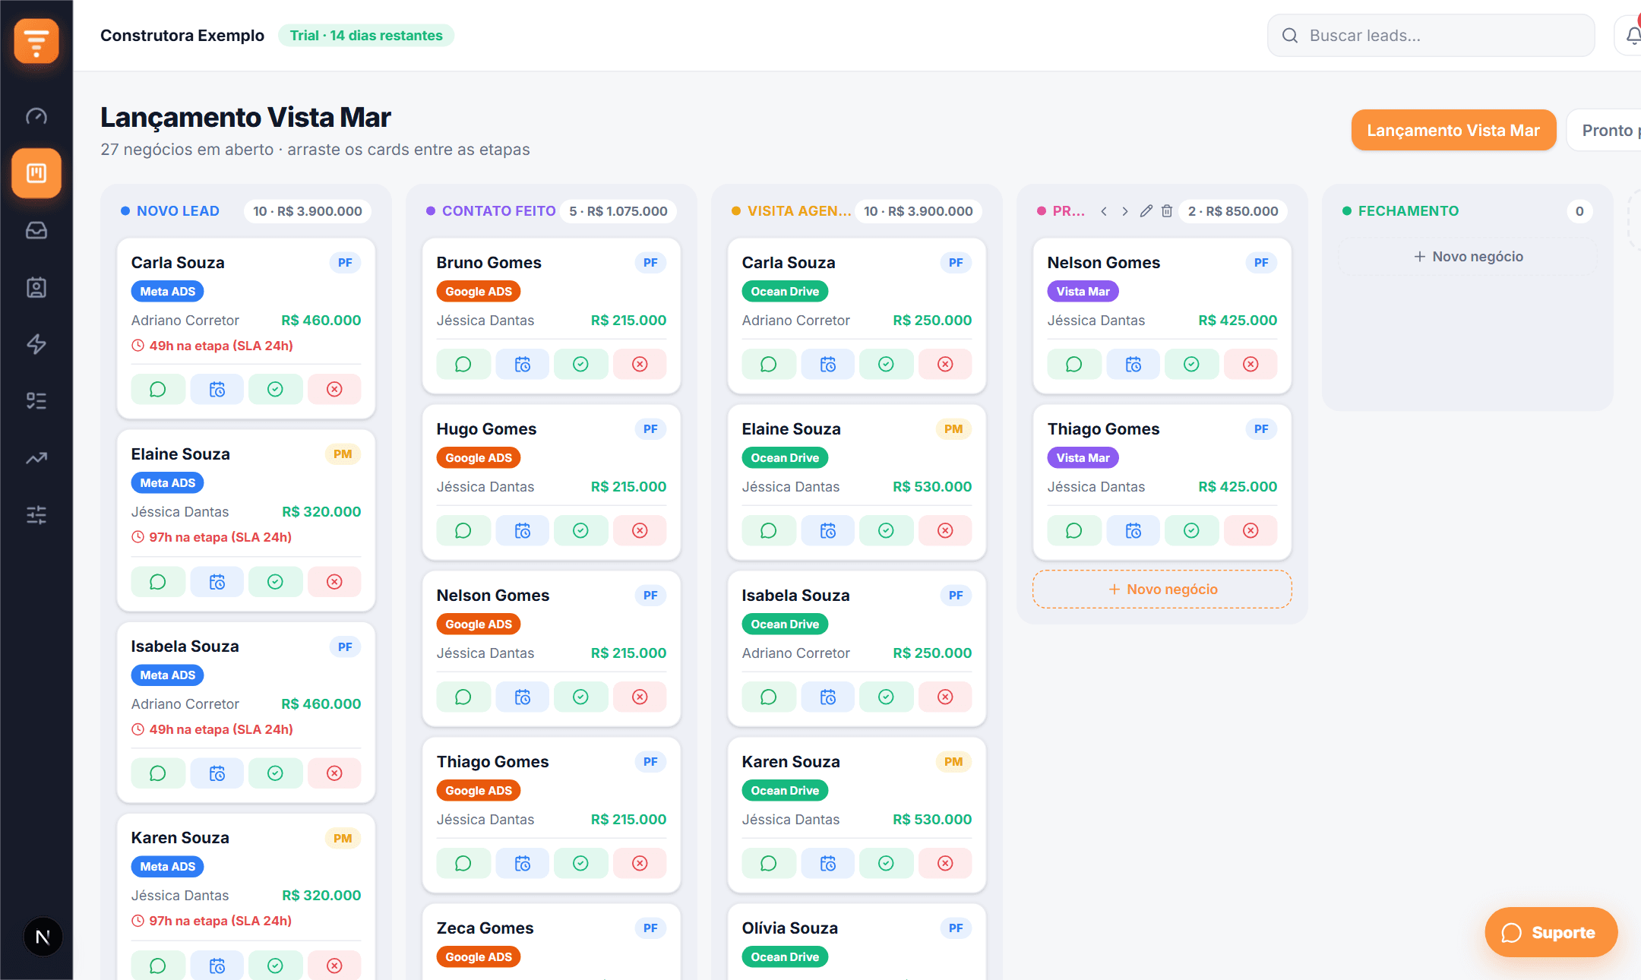The height and width of the screenshot is (980, 1641).
Task: Mark Isabela Souza Ocean Drive deal as lost
Action: tap(945, 697)
